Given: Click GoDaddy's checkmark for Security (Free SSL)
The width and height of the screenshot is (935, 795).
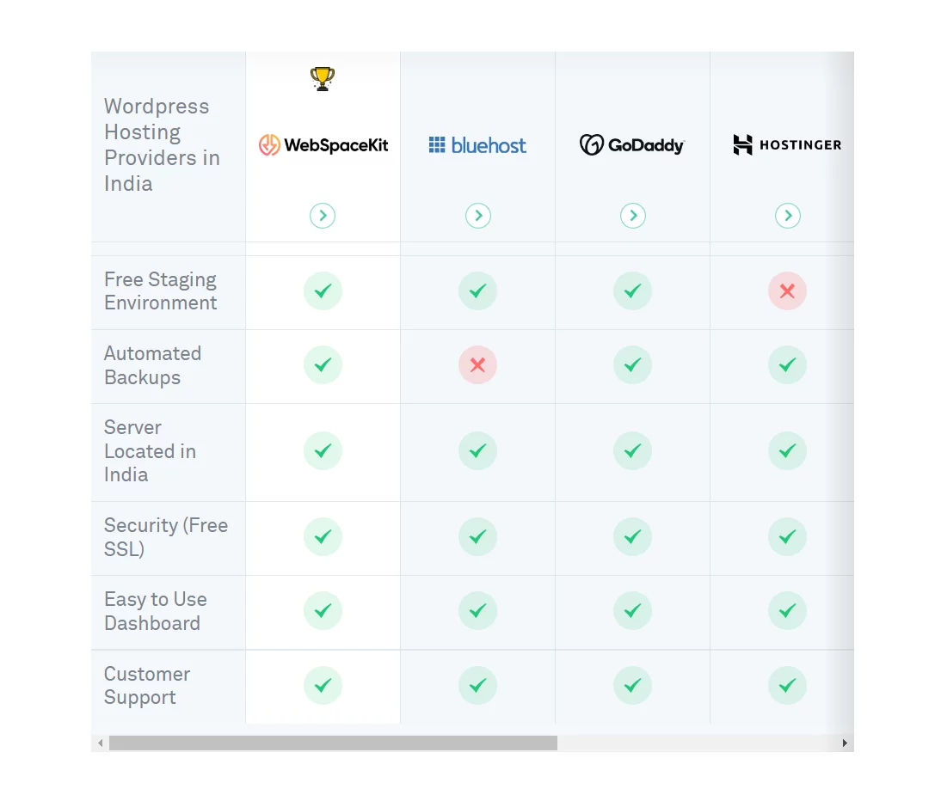Looking at the screenshot, I should (633, 537).
